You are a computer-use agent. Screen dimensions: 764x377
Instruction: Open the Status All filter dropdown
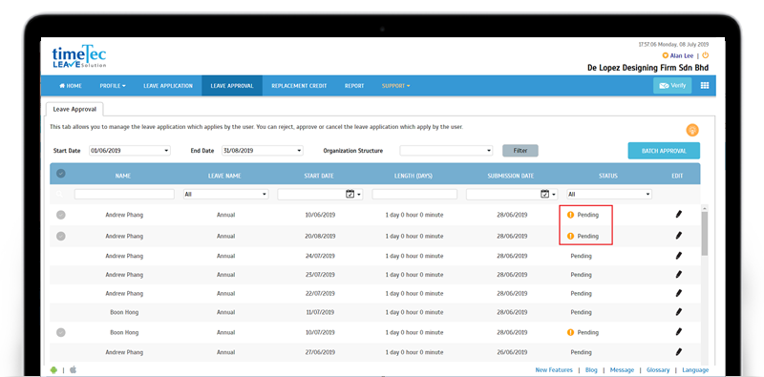[x=609, y=194]
